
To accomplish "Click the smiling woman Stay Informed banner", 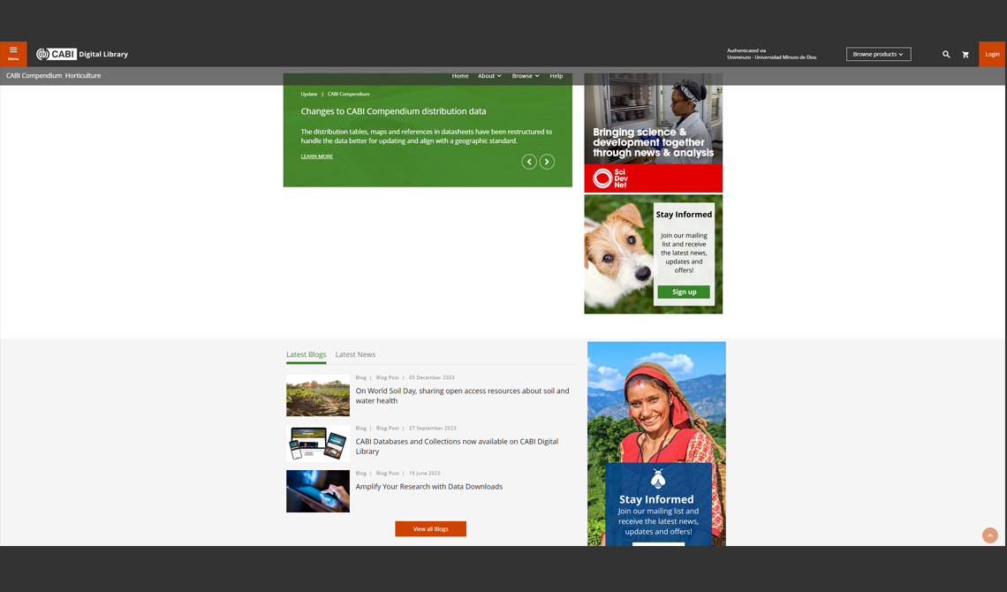I will point(656,444).
